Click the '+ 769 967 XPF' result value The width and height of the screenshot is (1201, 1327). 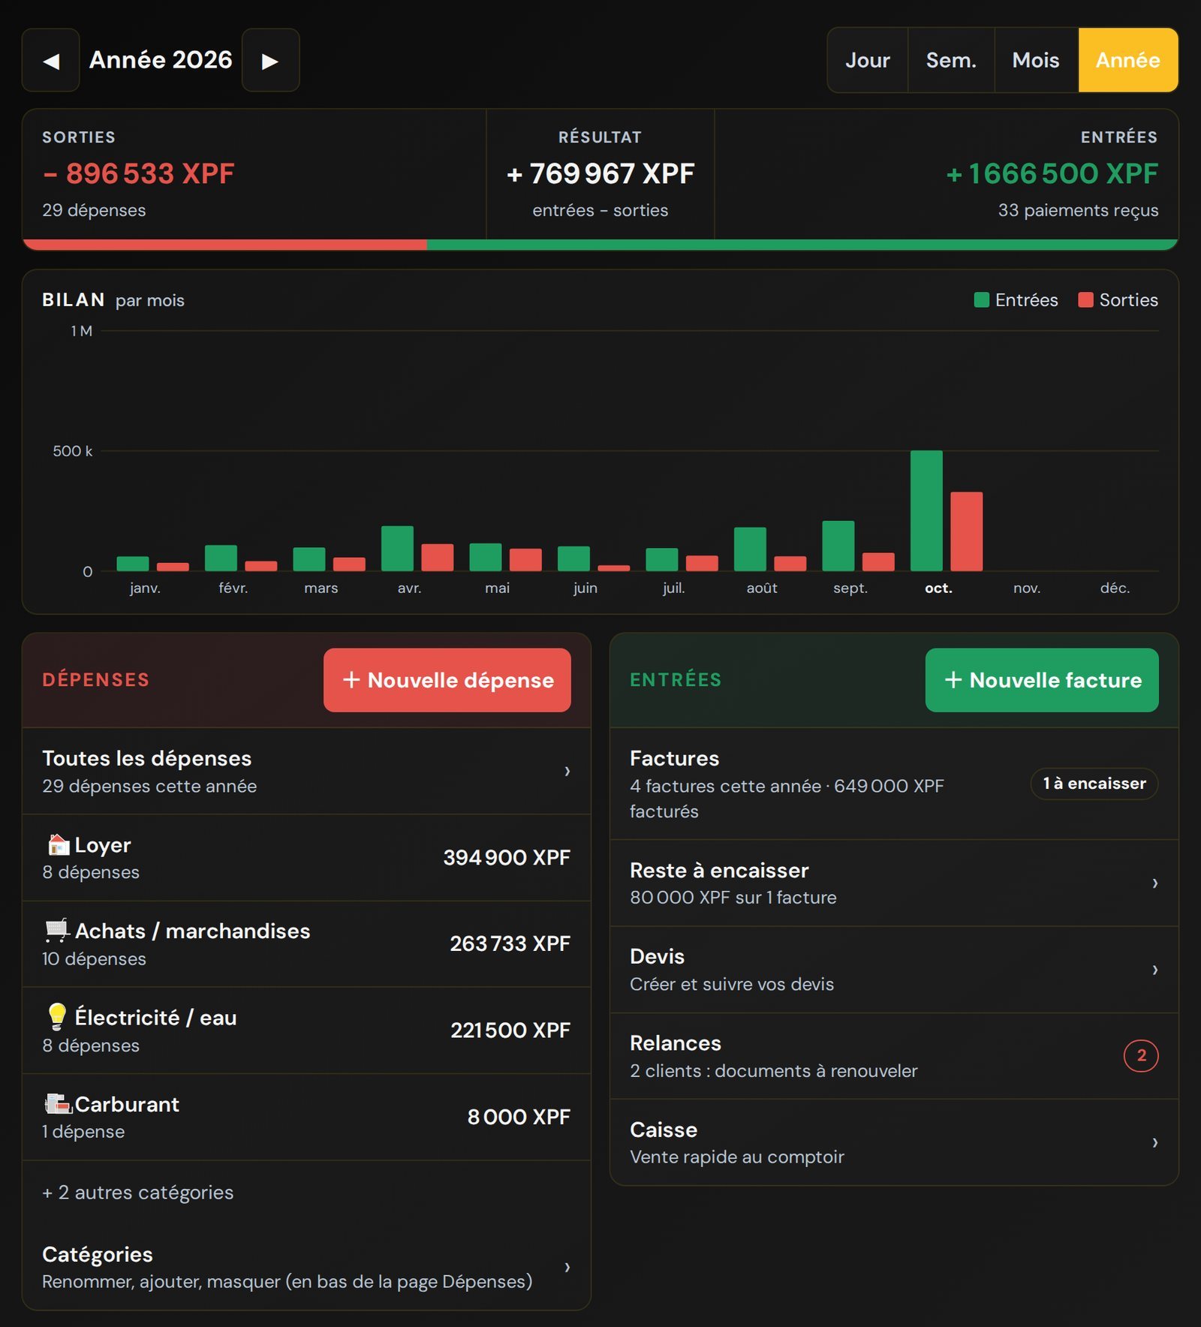pyautogui.click(x=600, y=173)
